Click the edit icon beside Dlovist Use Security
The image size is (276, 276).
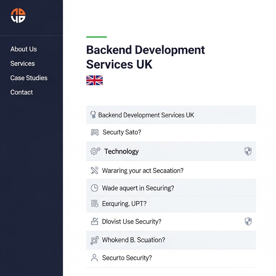pos(95,222)
